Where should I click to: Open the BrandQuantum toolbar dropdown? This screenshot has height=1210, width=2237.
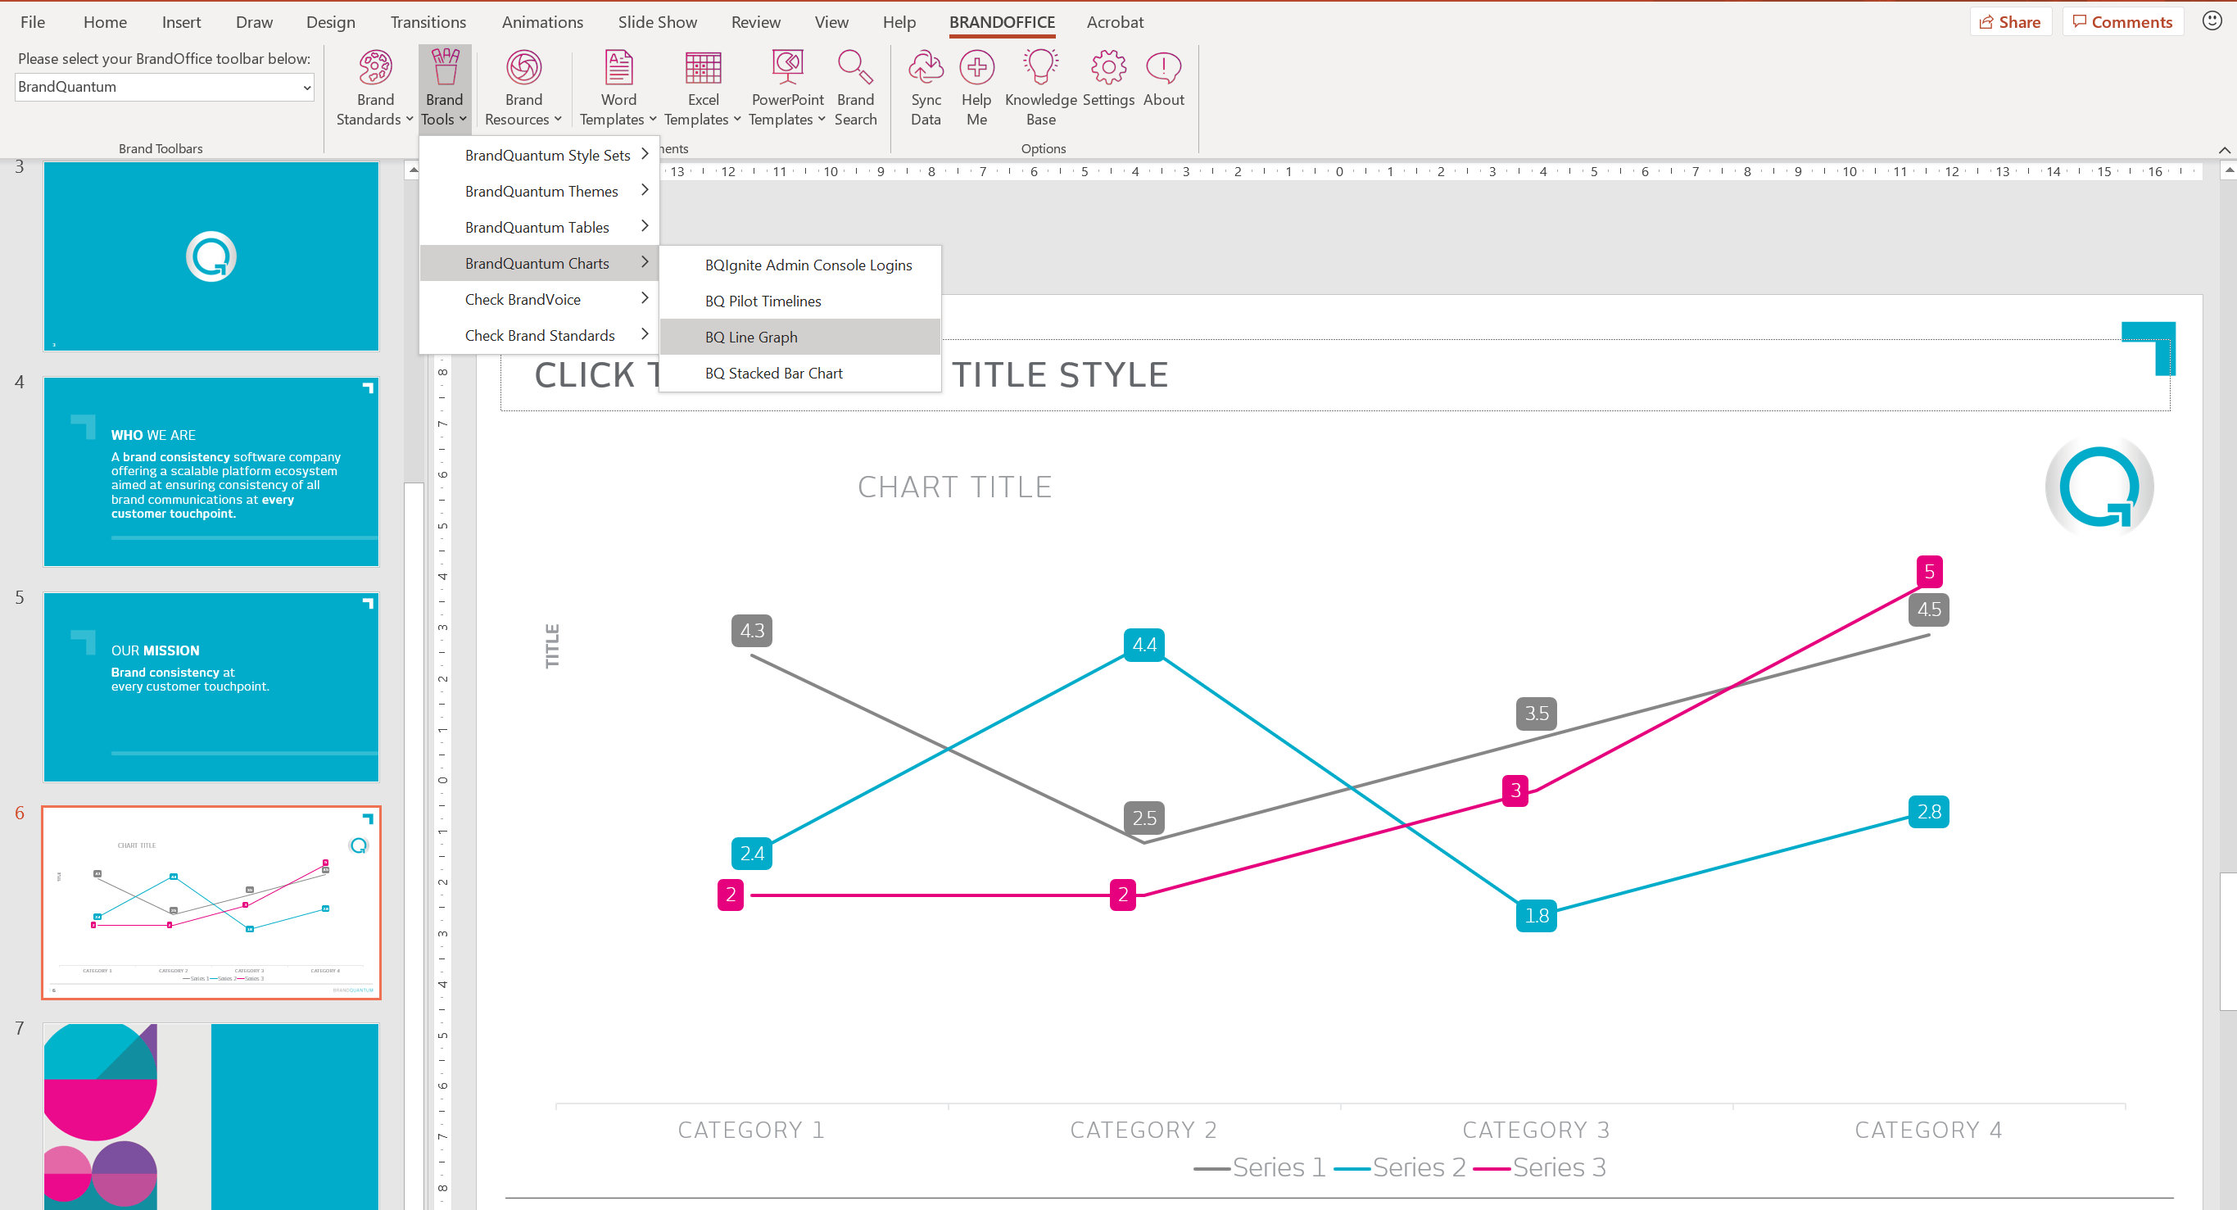164,87
